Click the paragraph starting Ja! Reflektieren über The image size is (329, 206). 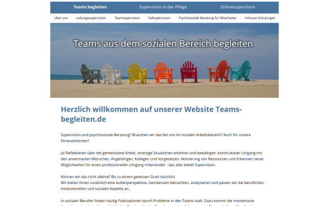click(x=162, y=159)
